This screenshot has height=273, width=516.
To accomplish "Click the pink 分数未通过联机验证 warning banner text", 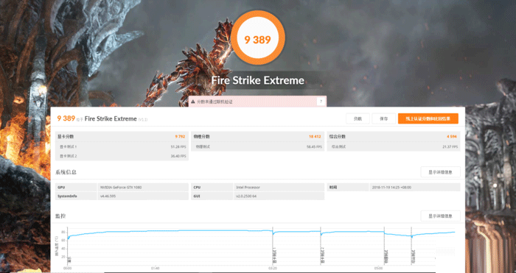I will tap(215, 102).
